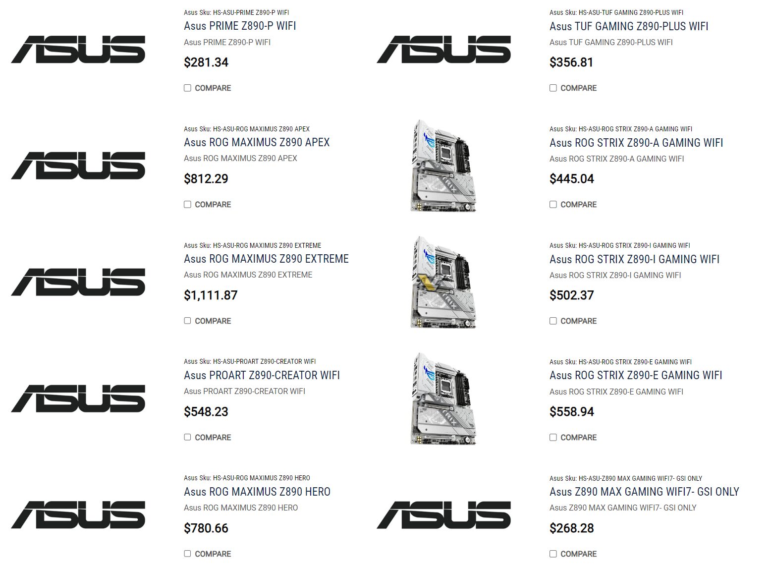Screen dimensions: 770x569
Task: Open the ROG STRIX Z890-A motherboard image
Action: coord(443,166)
